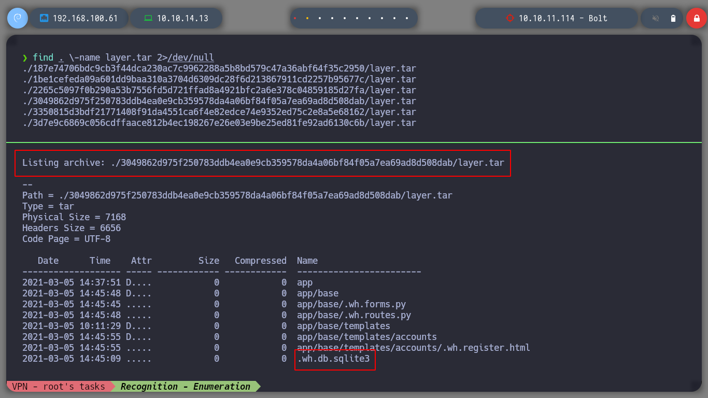Screen dimensions: 708x398
Task: Click the .wh.register.html entry
Action: click(x=414, y=348)
